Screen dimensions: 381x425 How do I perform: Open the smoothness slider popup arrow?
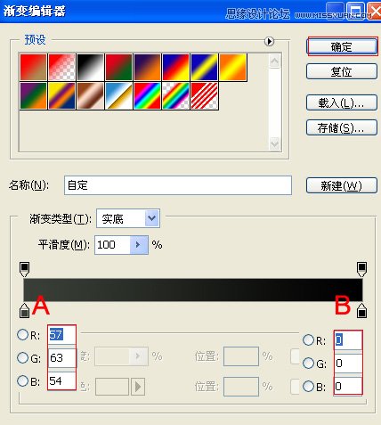click(x=139, y=245)
